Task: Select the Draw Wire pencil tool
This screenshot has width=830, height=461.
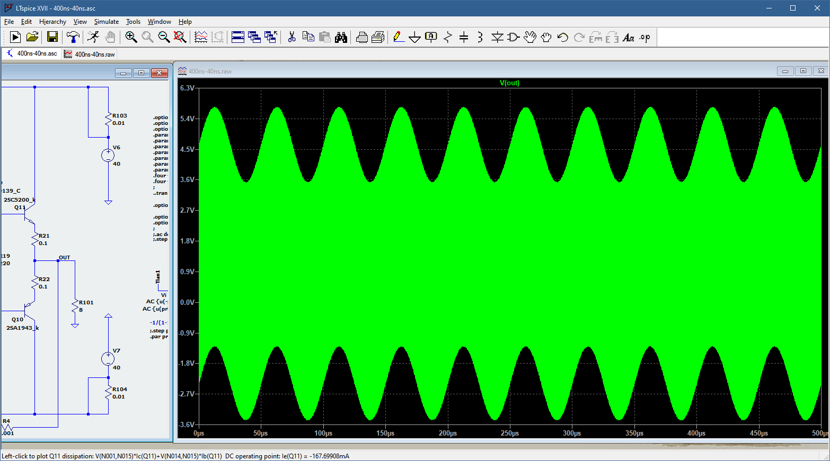Action: (x=399, y=37)
